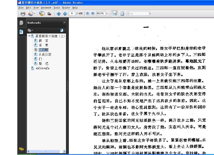214x155 pixels.
Task: Zoom in with the plus button
Action: (x=93, y=13)
